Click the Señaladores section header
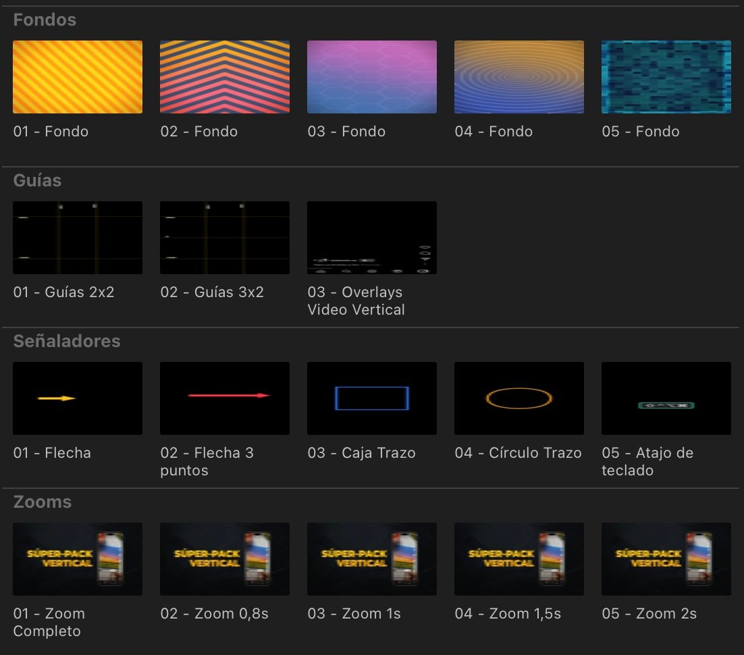 click(x=67, y=341)
